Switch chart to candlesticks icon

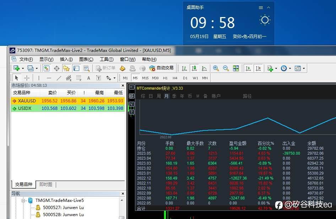click(194, 68)
